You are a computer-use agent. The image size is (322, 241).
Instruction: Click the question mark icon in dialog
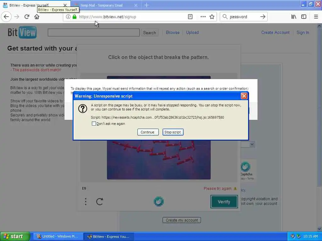coord(83,109)
